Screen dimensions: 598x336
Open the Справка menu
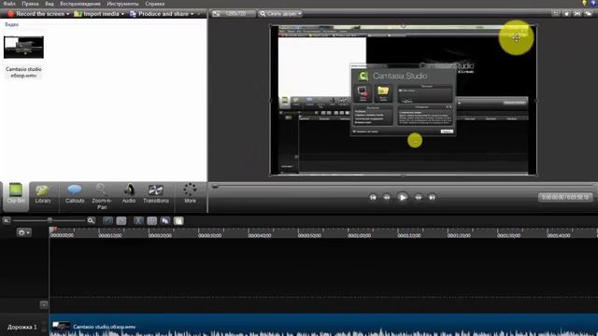155,4
